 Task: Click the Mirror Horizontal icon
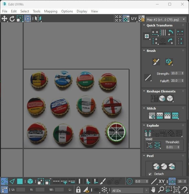coord(38,19)
